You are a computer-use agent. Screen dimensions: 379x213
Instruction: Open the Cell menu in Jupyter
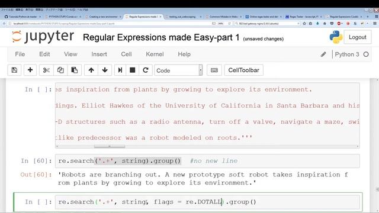pyautogui.click(x=126, y=54)
